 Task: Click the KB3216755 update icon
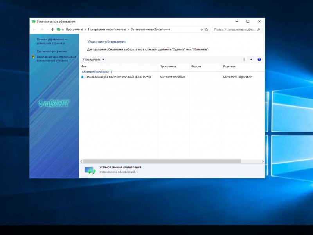click(x=83, y=77)
